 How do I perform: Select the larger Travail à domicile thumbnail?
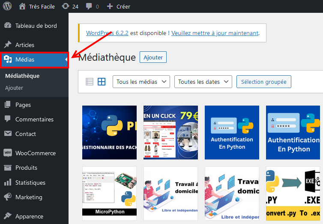(232, 193)
